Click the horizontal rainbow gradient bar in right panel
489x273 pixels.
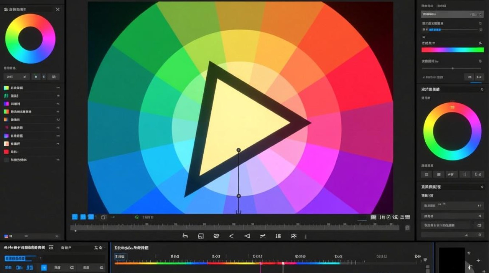click(x=452, y=50)
